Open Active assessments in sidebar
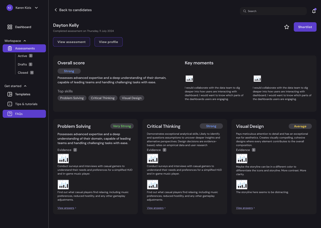The width and height of the screenshot is (321, 228). coord(25,56)
